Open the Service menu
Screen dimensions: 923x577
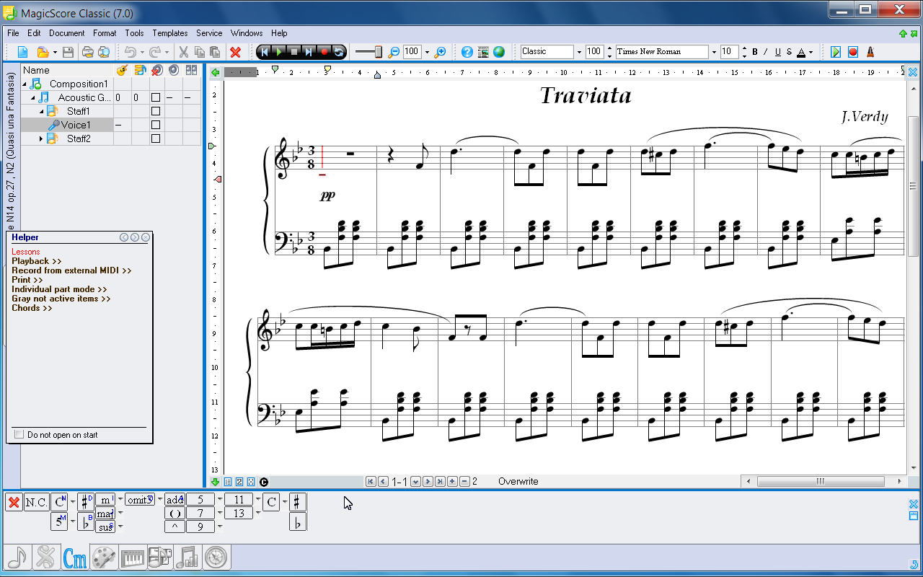coord(209,33)
